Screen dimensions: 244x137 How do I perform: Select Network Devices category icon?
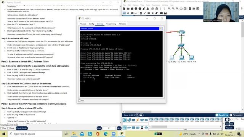125,120
